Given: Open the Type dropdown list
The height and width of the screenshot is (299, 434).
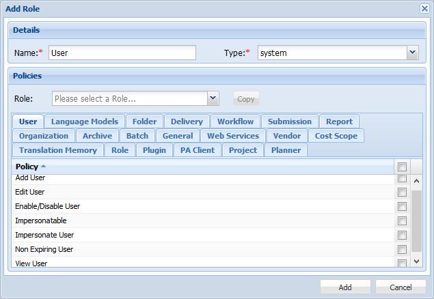Looking at the screenshot, I should pos(412,53).
